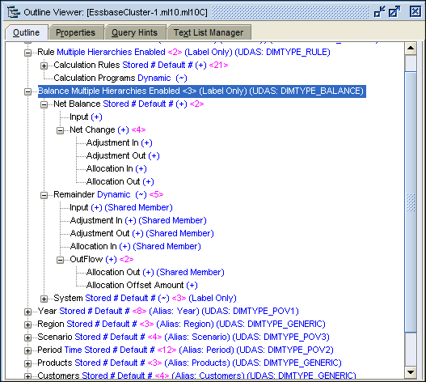Screen dimensions: 426x382
Task: Expand the Customers dimension node
Action: click(x=27, y=376)
